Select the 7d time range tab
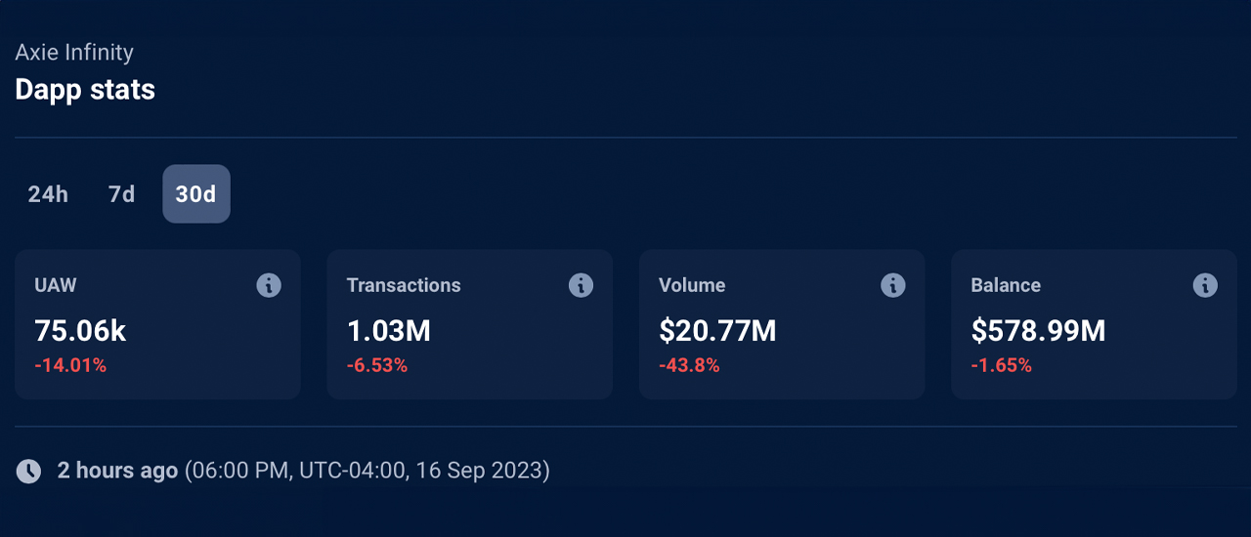 coord(121,194)
